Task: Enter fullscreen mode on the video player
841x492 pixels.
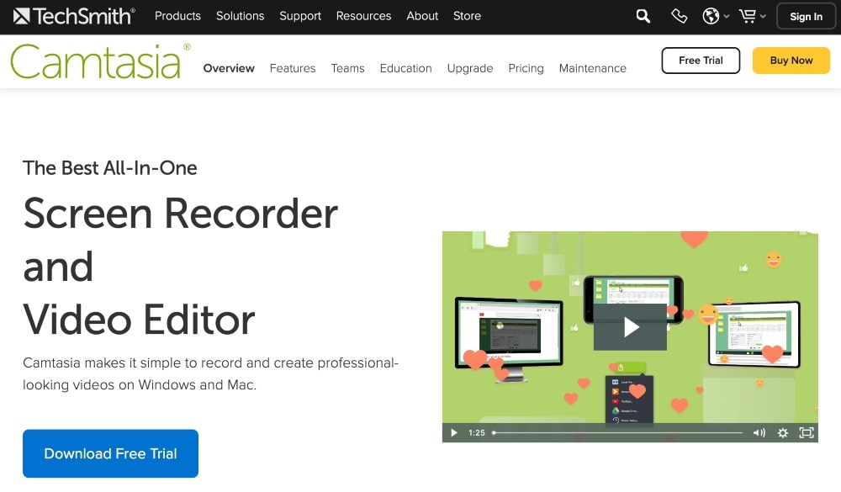Action: (x=806, y=432)
